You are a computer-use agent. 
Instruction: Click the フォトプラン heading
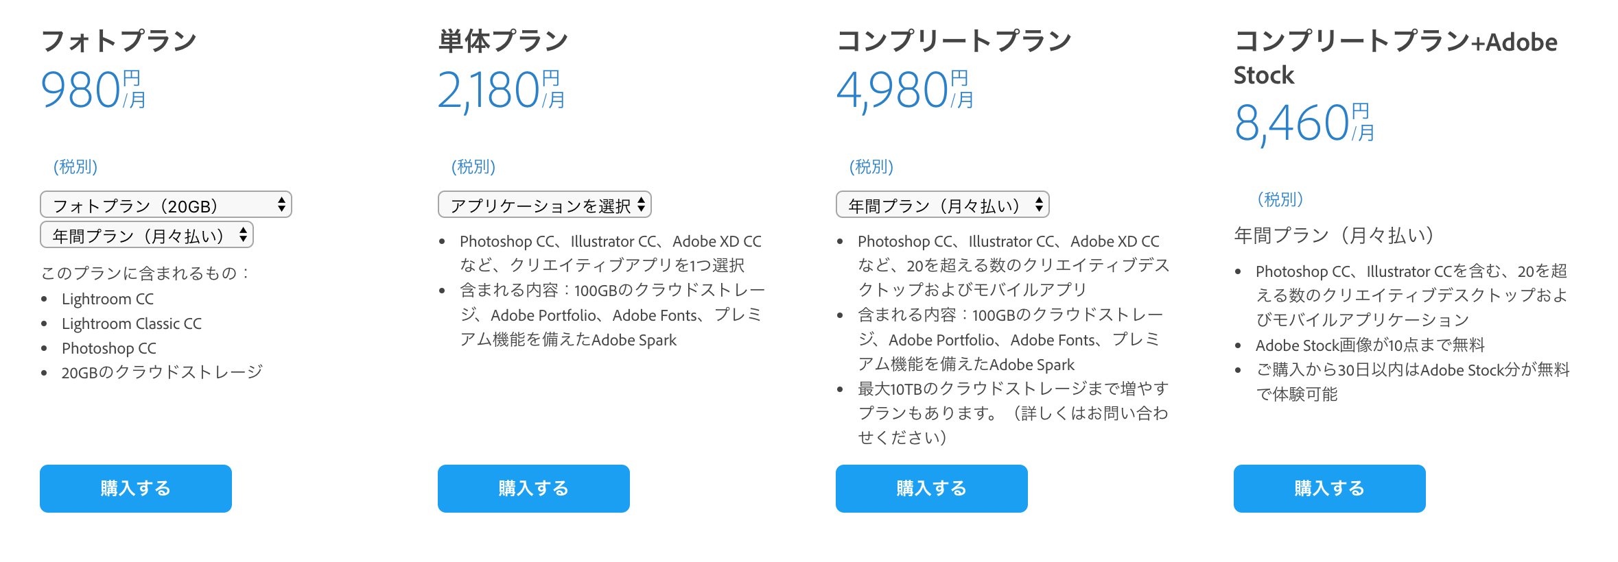coord(119,41)
